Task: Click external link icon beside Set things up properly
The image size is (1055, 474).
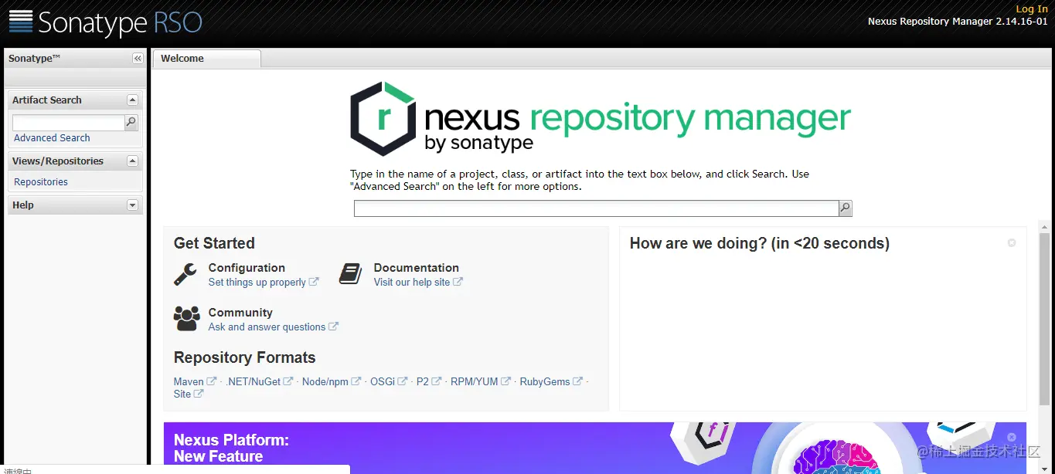Action: coord(314,282)
